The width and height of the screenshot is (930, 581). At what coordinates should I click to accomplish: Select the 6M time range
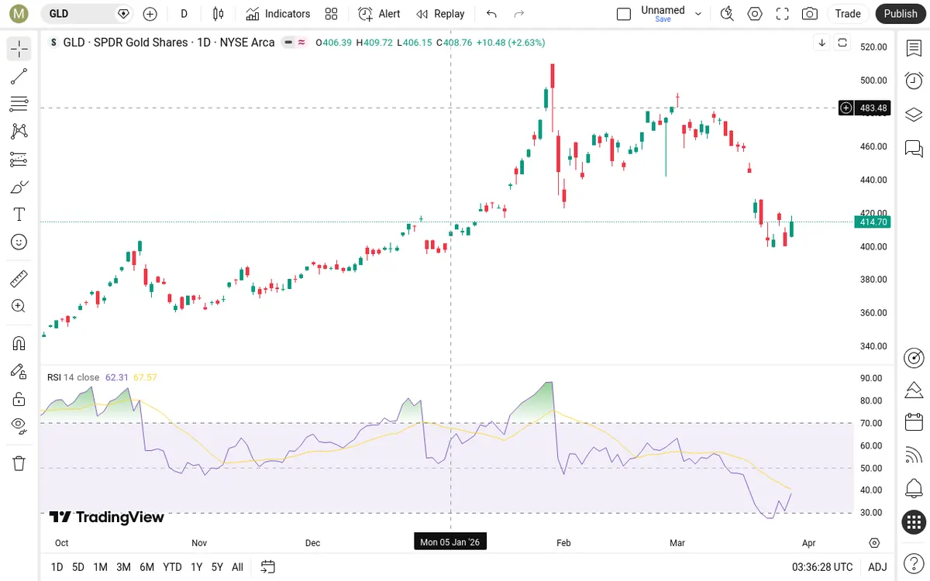pyautogui.click(x=146, y=567)
